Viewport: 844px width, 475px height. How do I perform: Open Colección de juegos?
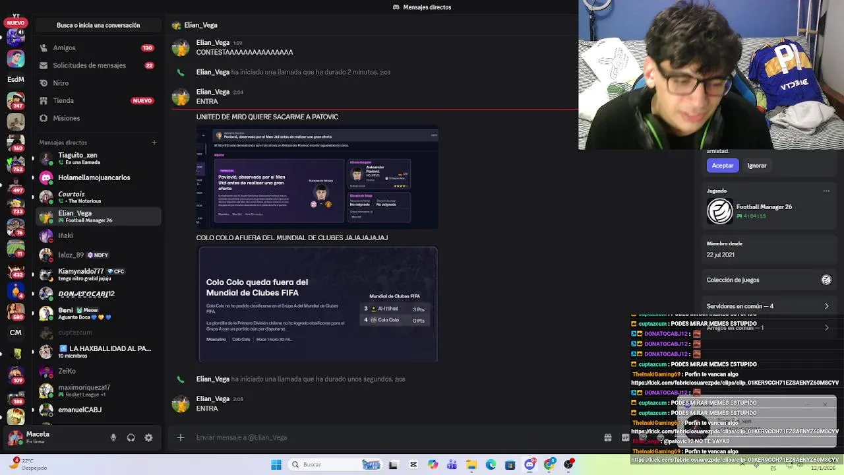coord(769,280)
